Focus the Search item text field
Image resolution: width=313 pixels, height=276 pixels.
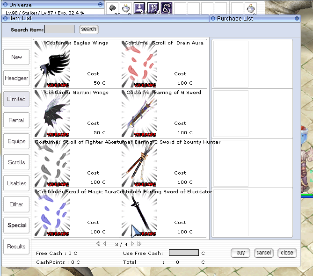[59, 29]
